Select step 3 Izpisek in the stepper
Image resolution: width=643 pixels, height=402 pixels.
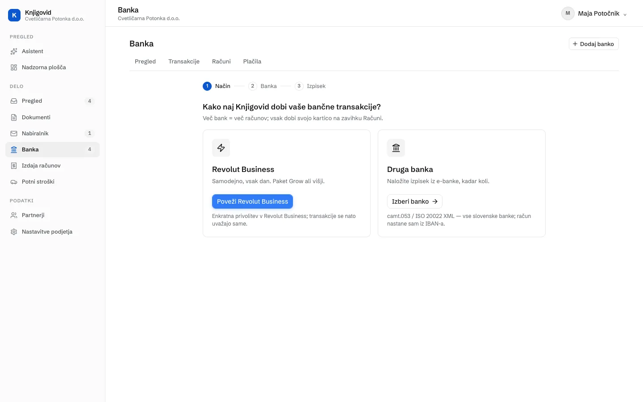point(310,86)
